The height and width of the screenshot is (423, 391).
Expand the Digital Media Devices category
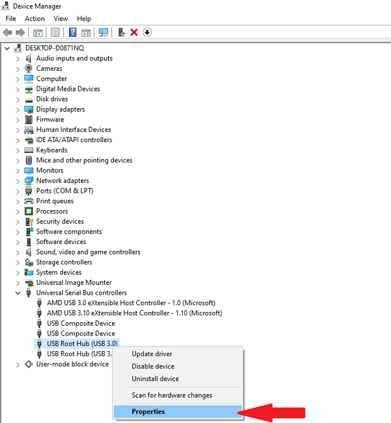point(18,89)
